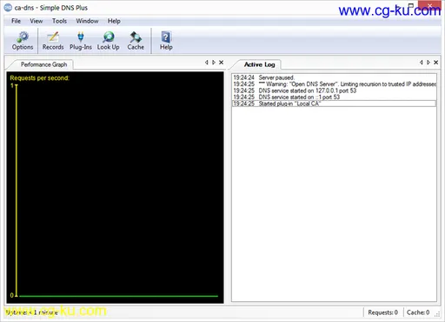The width and height of the screenshot is (445, 322).
Task: Click the Cache: 0 status bar entry
Action: [418, 312]
